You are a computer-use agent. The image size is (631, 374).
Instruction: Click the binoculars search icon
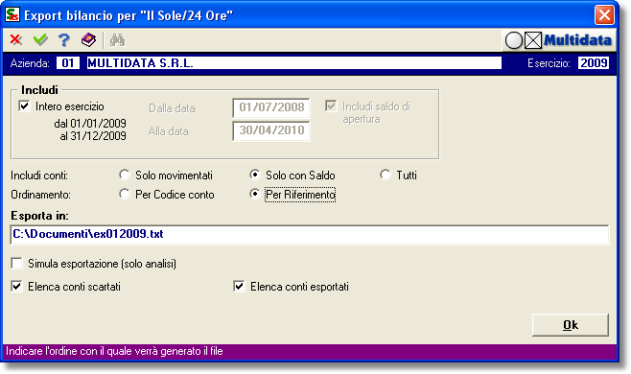coord(118,40)
